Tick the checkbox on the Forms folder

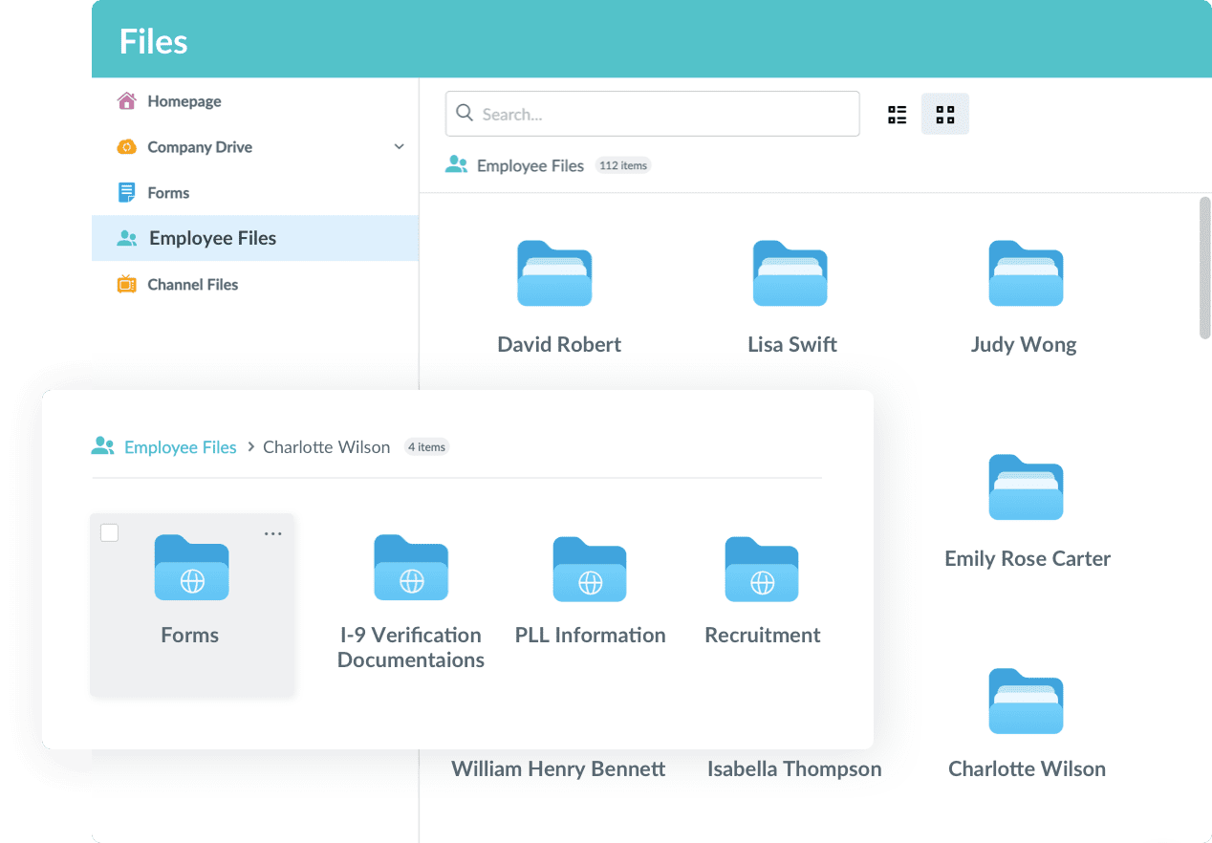coord(109,532)
